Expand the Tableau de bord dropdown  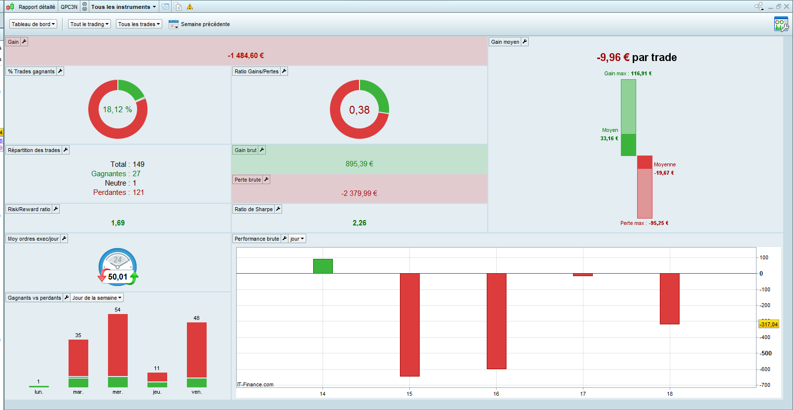point(33,24)
